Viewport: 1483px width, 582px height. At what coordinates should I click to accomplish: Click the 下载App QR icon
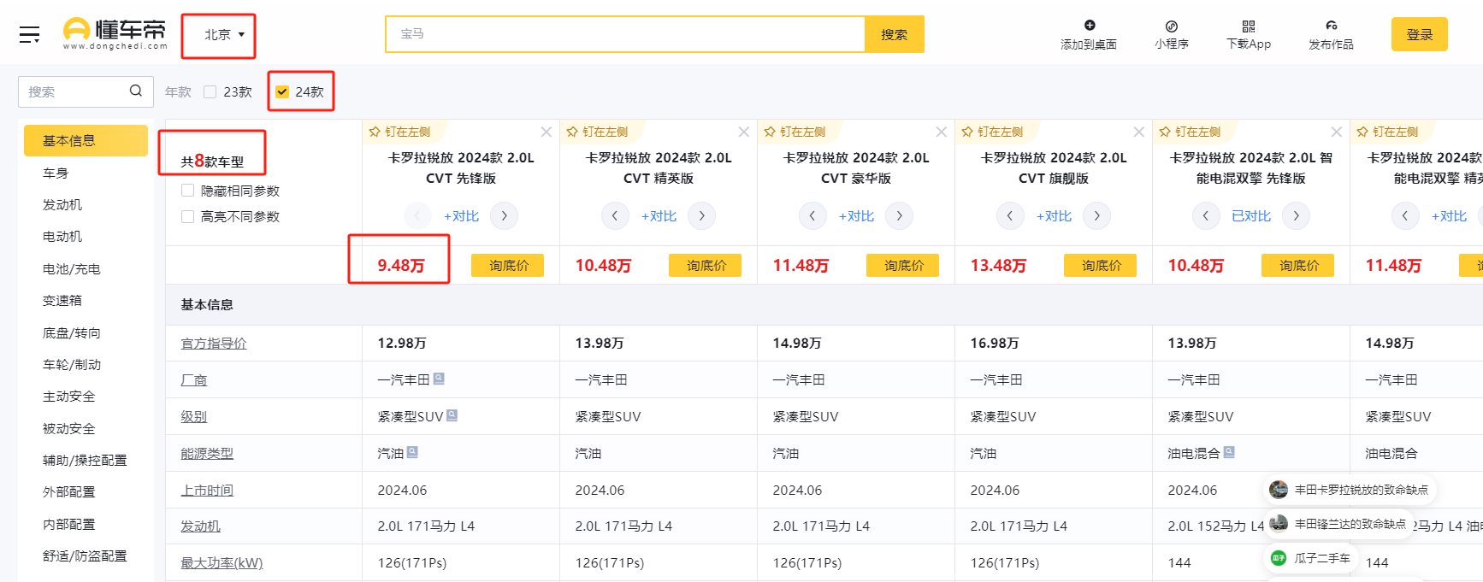1249,26
